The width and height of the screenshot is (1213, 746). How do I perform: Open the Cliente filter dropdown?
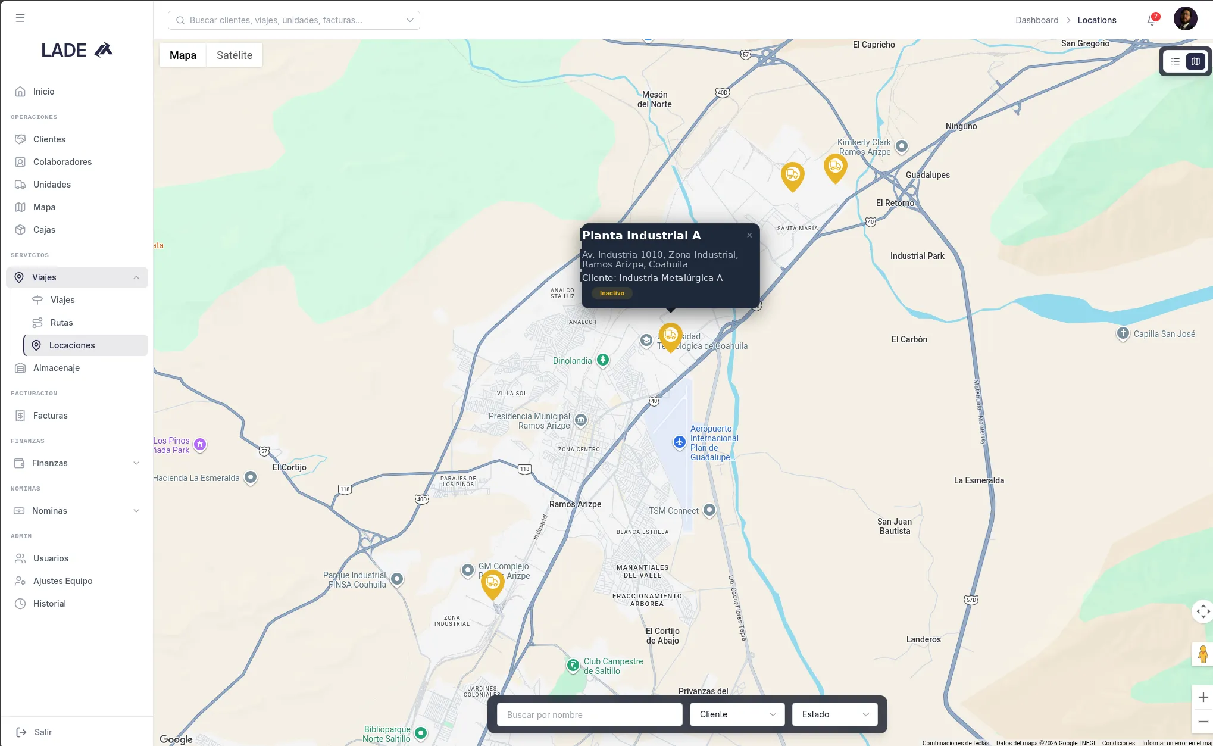(737, 714)
